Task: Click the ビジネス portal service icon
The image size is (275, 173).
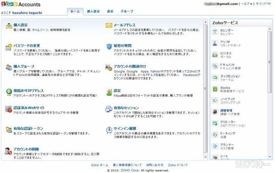Action: pyautogui.click(x=215, y=55)
